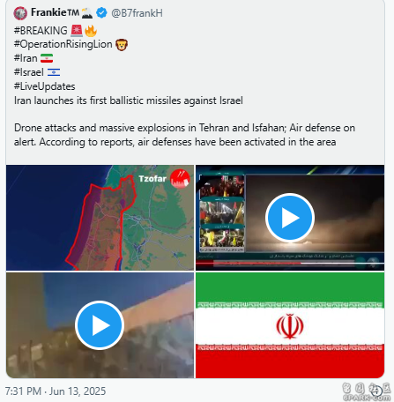The height and width of the screenshot is (402, 394).
Task: Open the #BREAKING hashtag
Action: click(41, 31)
